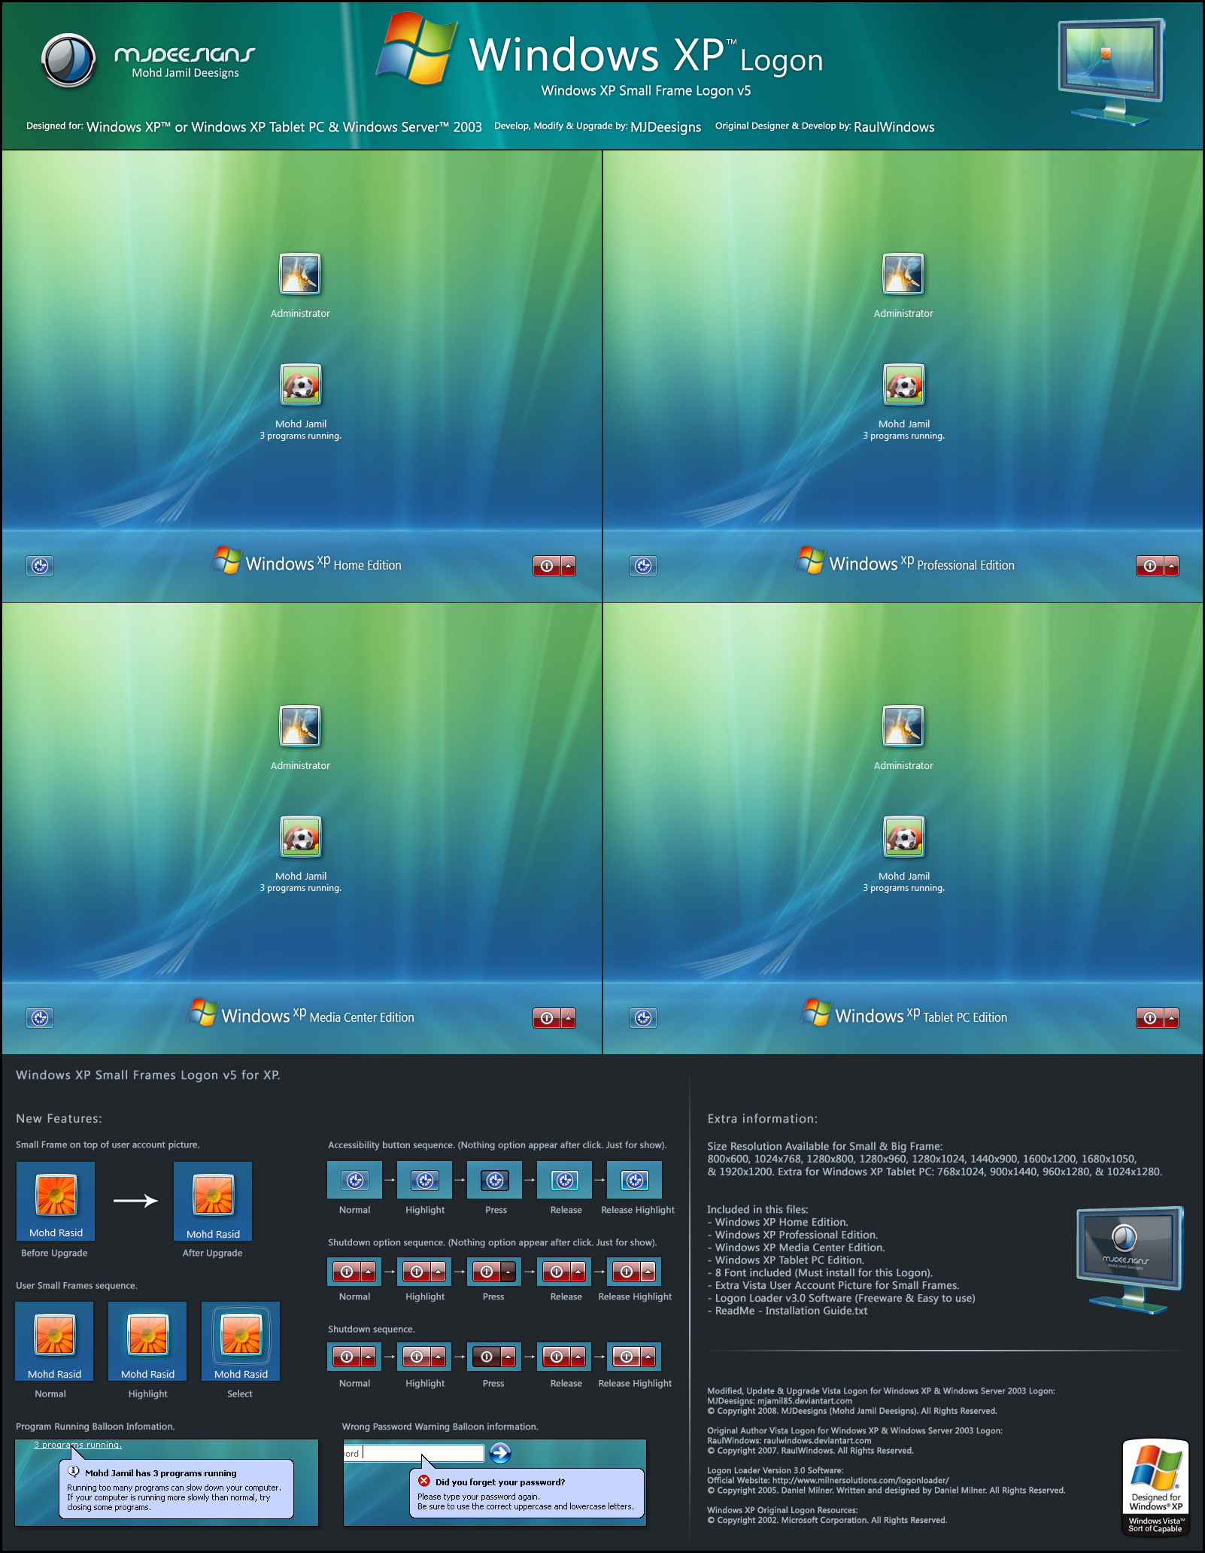Click accessibility button in Home Edition panel

(40, 566)
